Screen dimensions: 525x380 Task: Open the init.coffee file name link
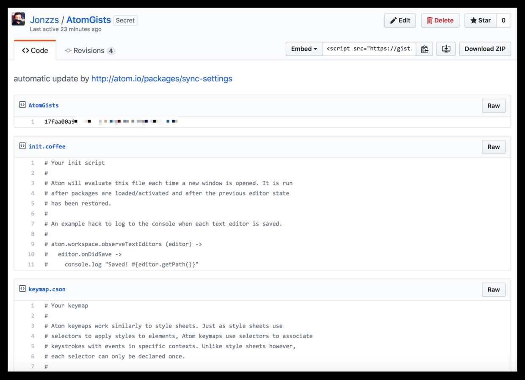tap(47, 146)
